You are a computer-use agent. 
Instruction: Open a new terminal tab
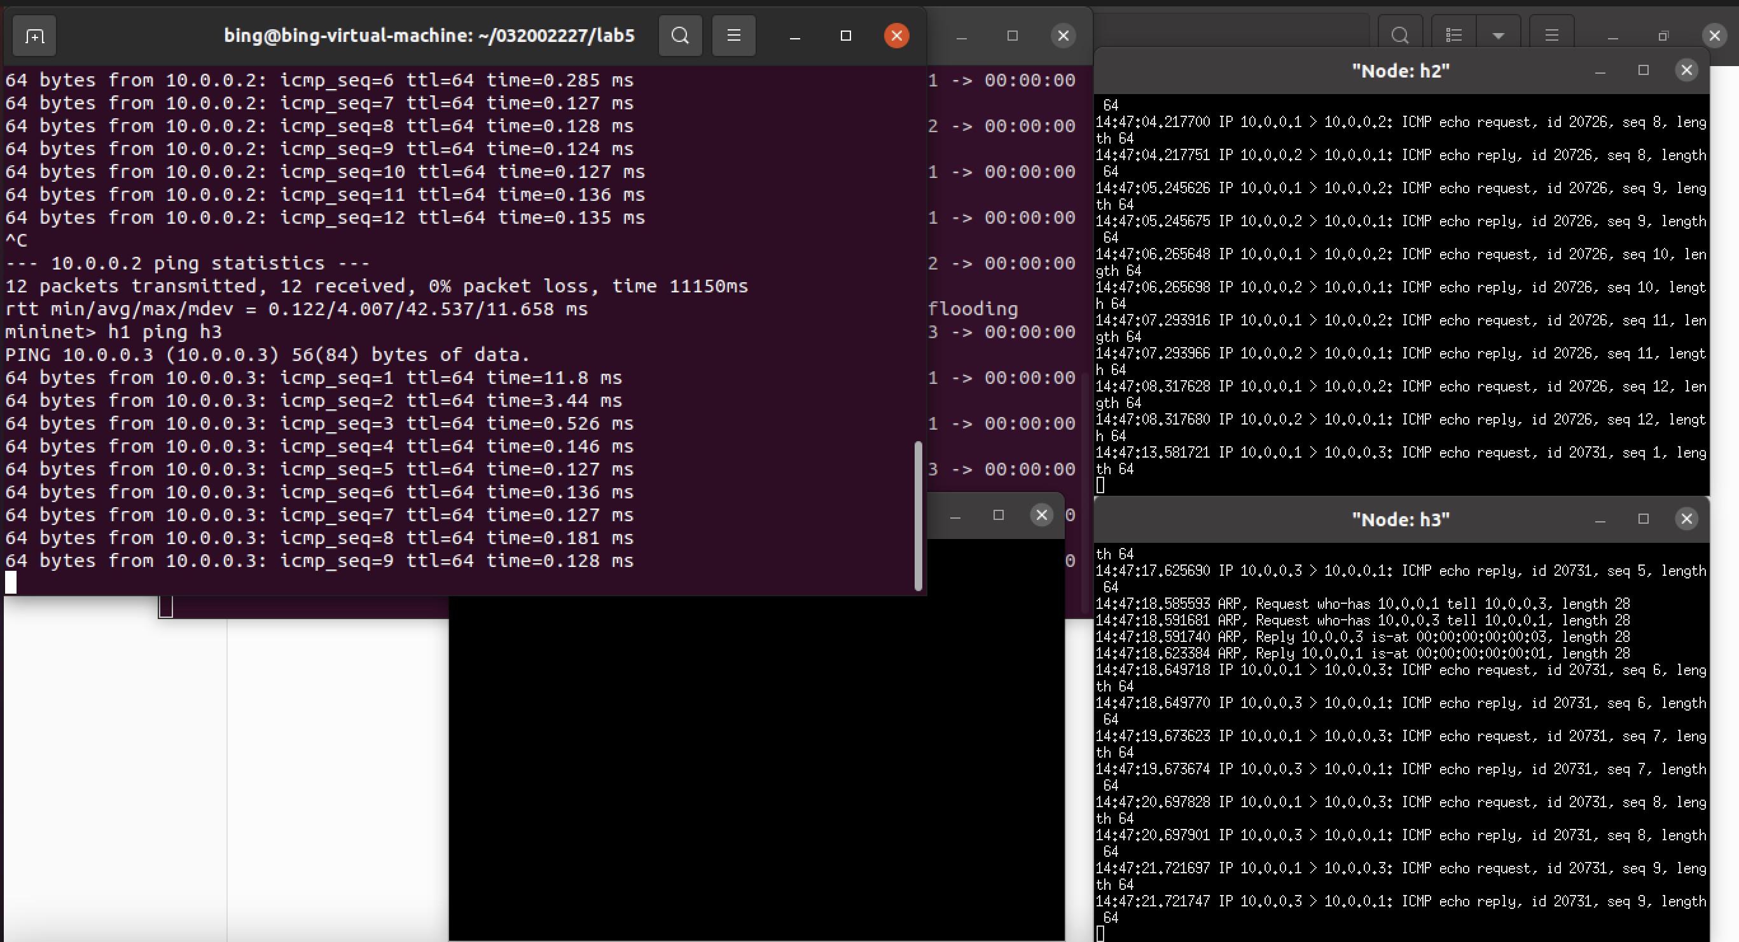pos(34,36)
